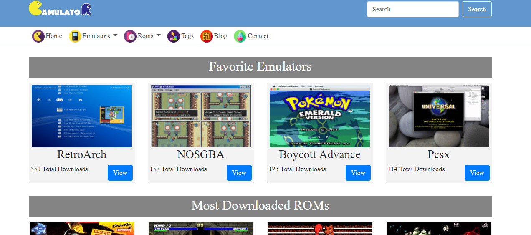The width and height of the screenshot is (531, 235).
Task: Click the Gamulator Pac-Man logo
Action: (x=60, y=9)
